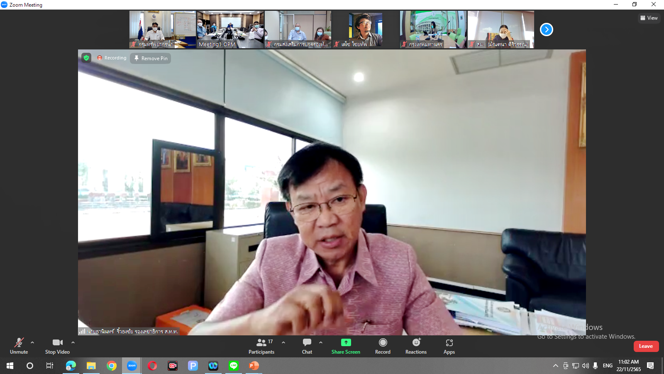Expand the arrow next to Participants
The height and width of the screenshot is (374, 664).
coord(283,342)
